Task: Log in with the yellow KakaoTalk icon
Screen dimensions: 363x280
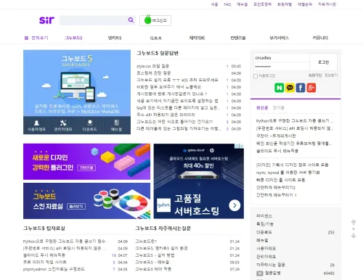Action: (x=290, y=88)
